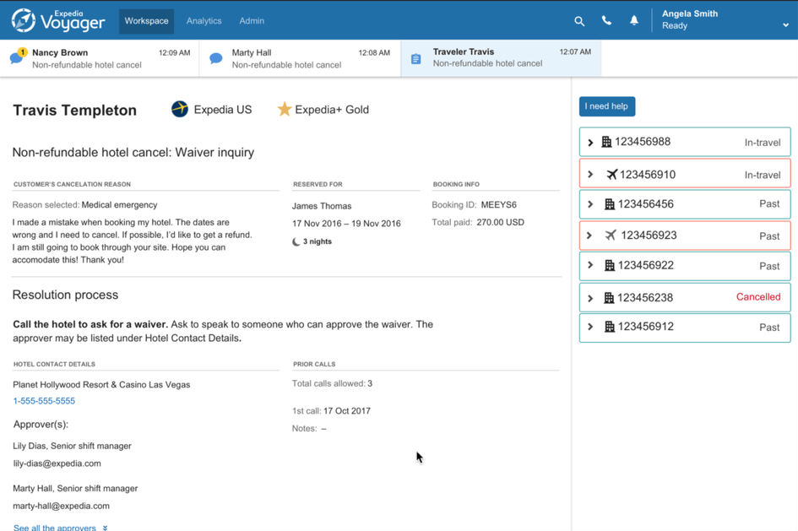
Task: Click the airplane icon for booking 123456910
Action: (611, 175)
